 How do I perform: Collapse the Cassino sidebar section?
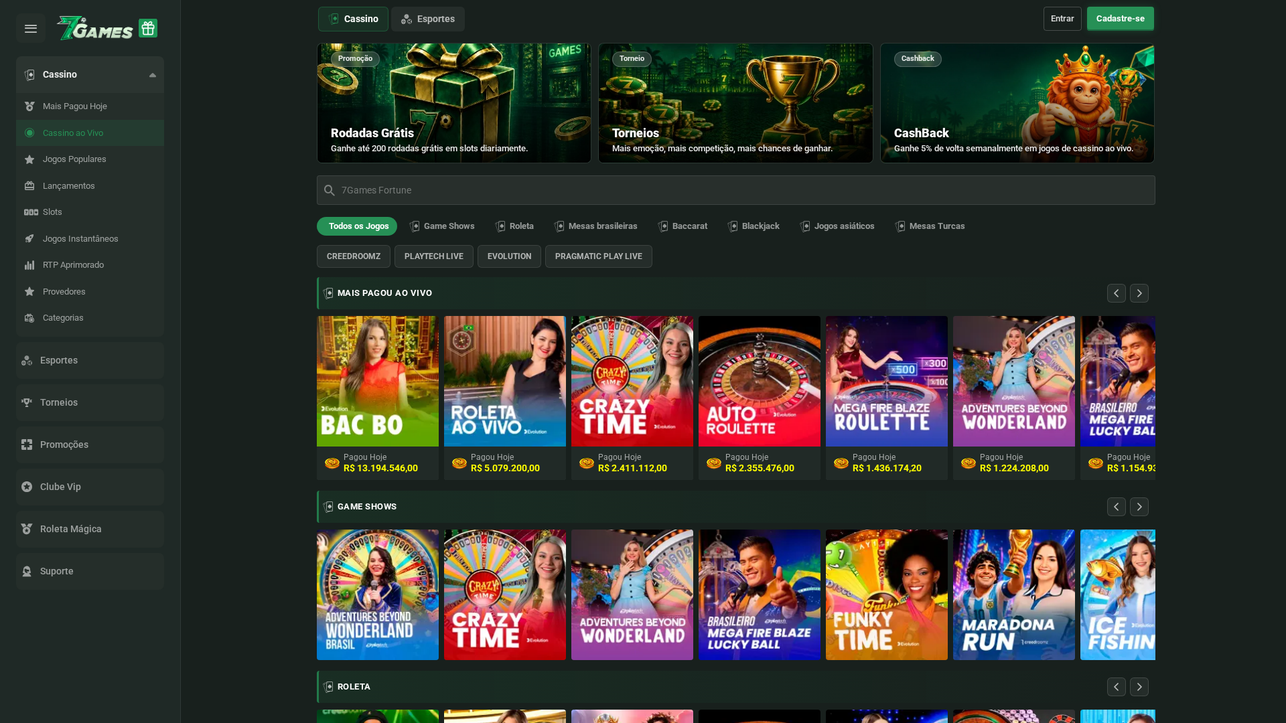(153, 75)
